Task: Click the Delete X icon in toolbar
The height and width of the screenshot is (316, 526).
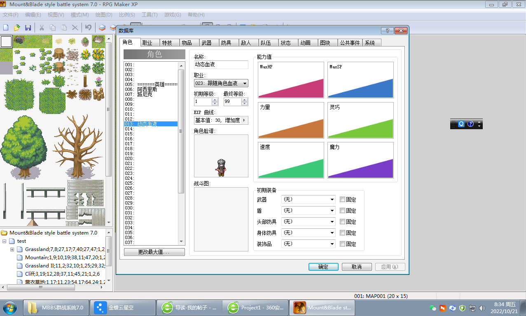Action: (x=75, y=28)
